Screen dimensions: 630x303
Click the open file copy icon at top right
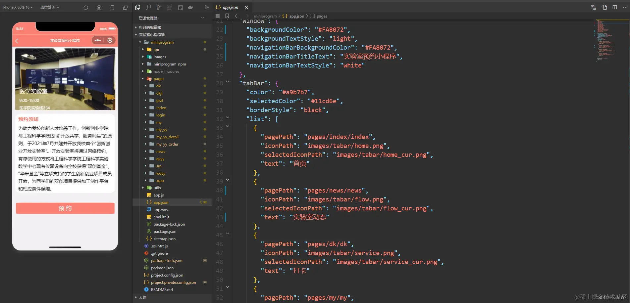click(x=604, y=7)
